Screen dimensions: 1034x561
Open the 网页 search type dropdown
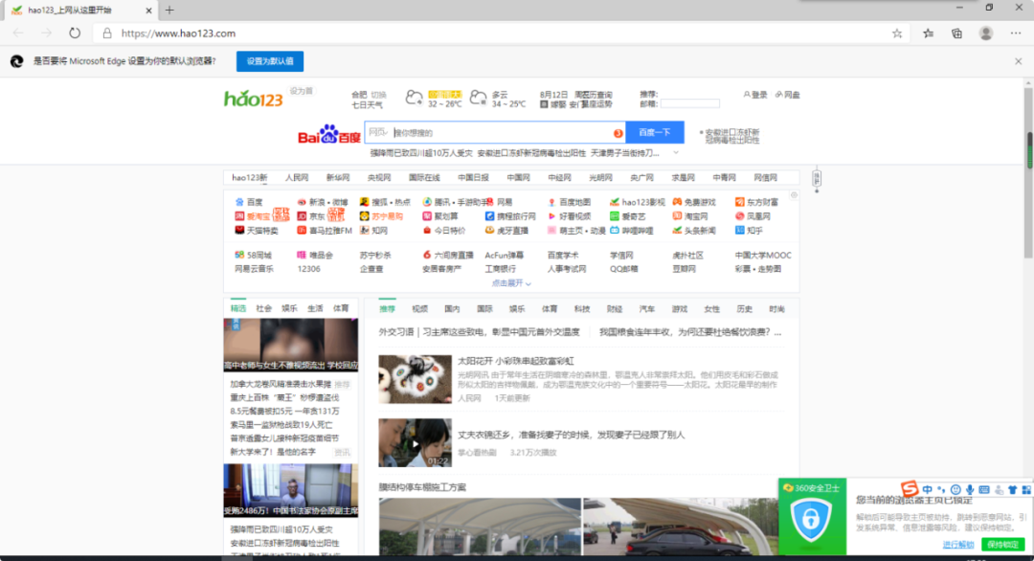tap(378, 132)
